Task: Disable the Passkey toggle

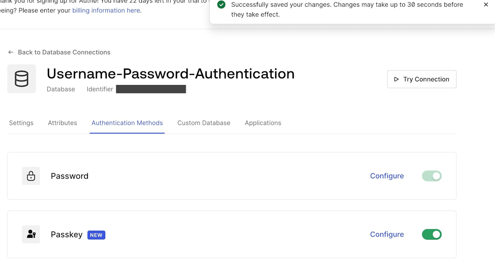Action: tap(431, 234)
